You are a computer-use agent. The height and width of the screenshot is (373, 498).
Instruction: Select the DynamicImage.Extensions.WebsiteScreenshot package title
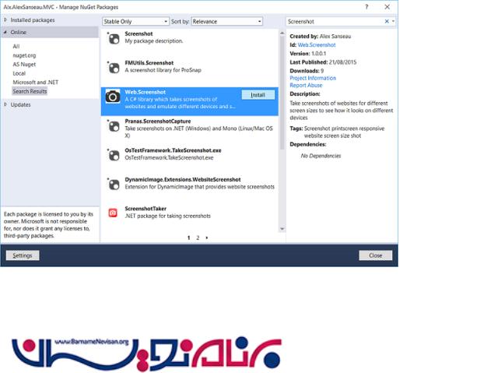tap(183, 180)
